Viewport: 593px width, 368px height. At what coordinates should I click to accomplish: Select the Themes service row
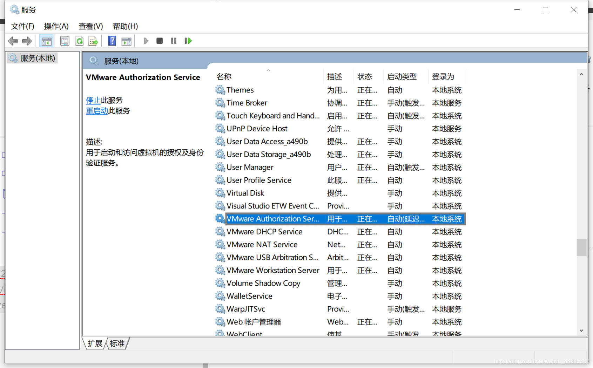tap(340, 90)
